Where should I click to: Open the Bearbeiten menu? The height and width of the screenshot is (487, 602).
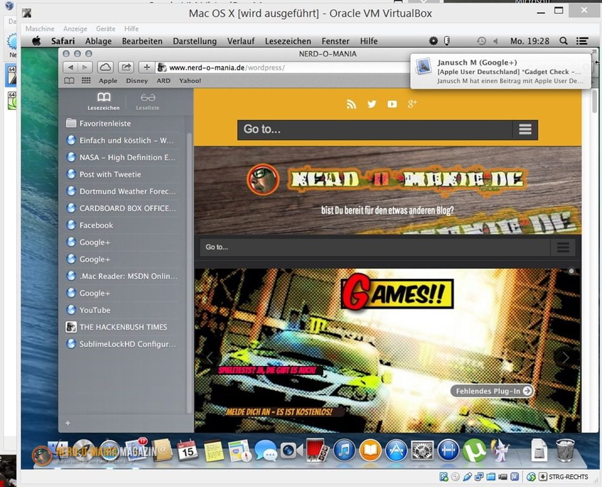coord(142,41)
